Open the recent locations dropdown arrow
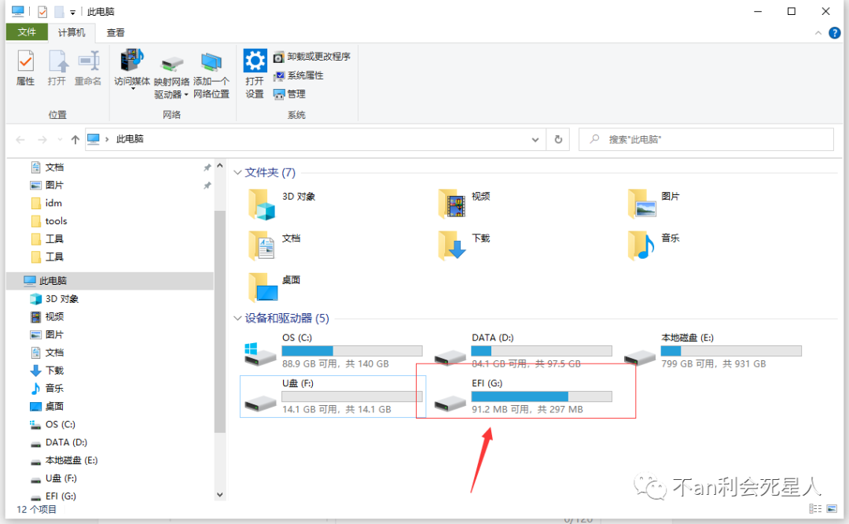Viewport: 849px width, 524px height. click(60, 140)
